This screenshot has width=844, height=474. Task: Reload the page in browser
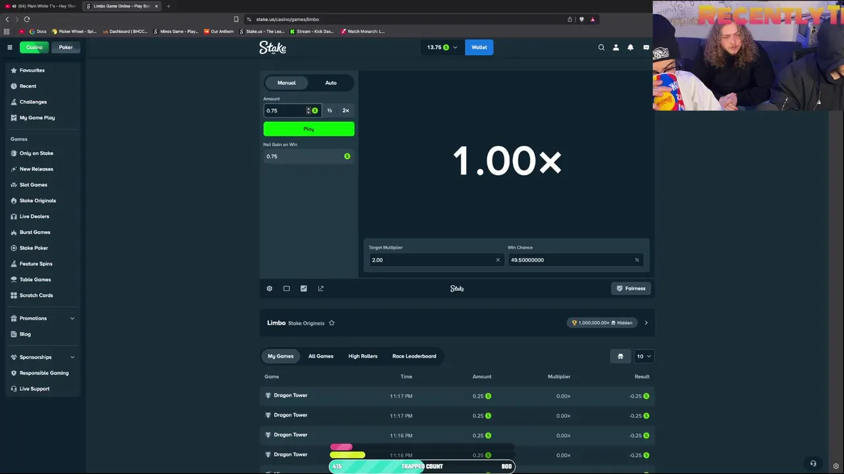click(x=26, y=19)
